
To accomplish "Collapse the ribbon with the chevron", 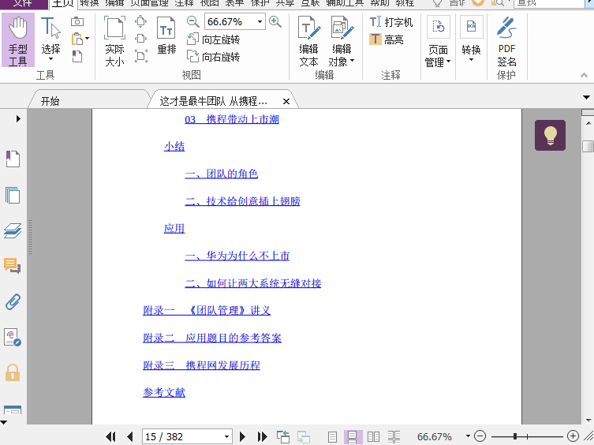I will [584, 75].
